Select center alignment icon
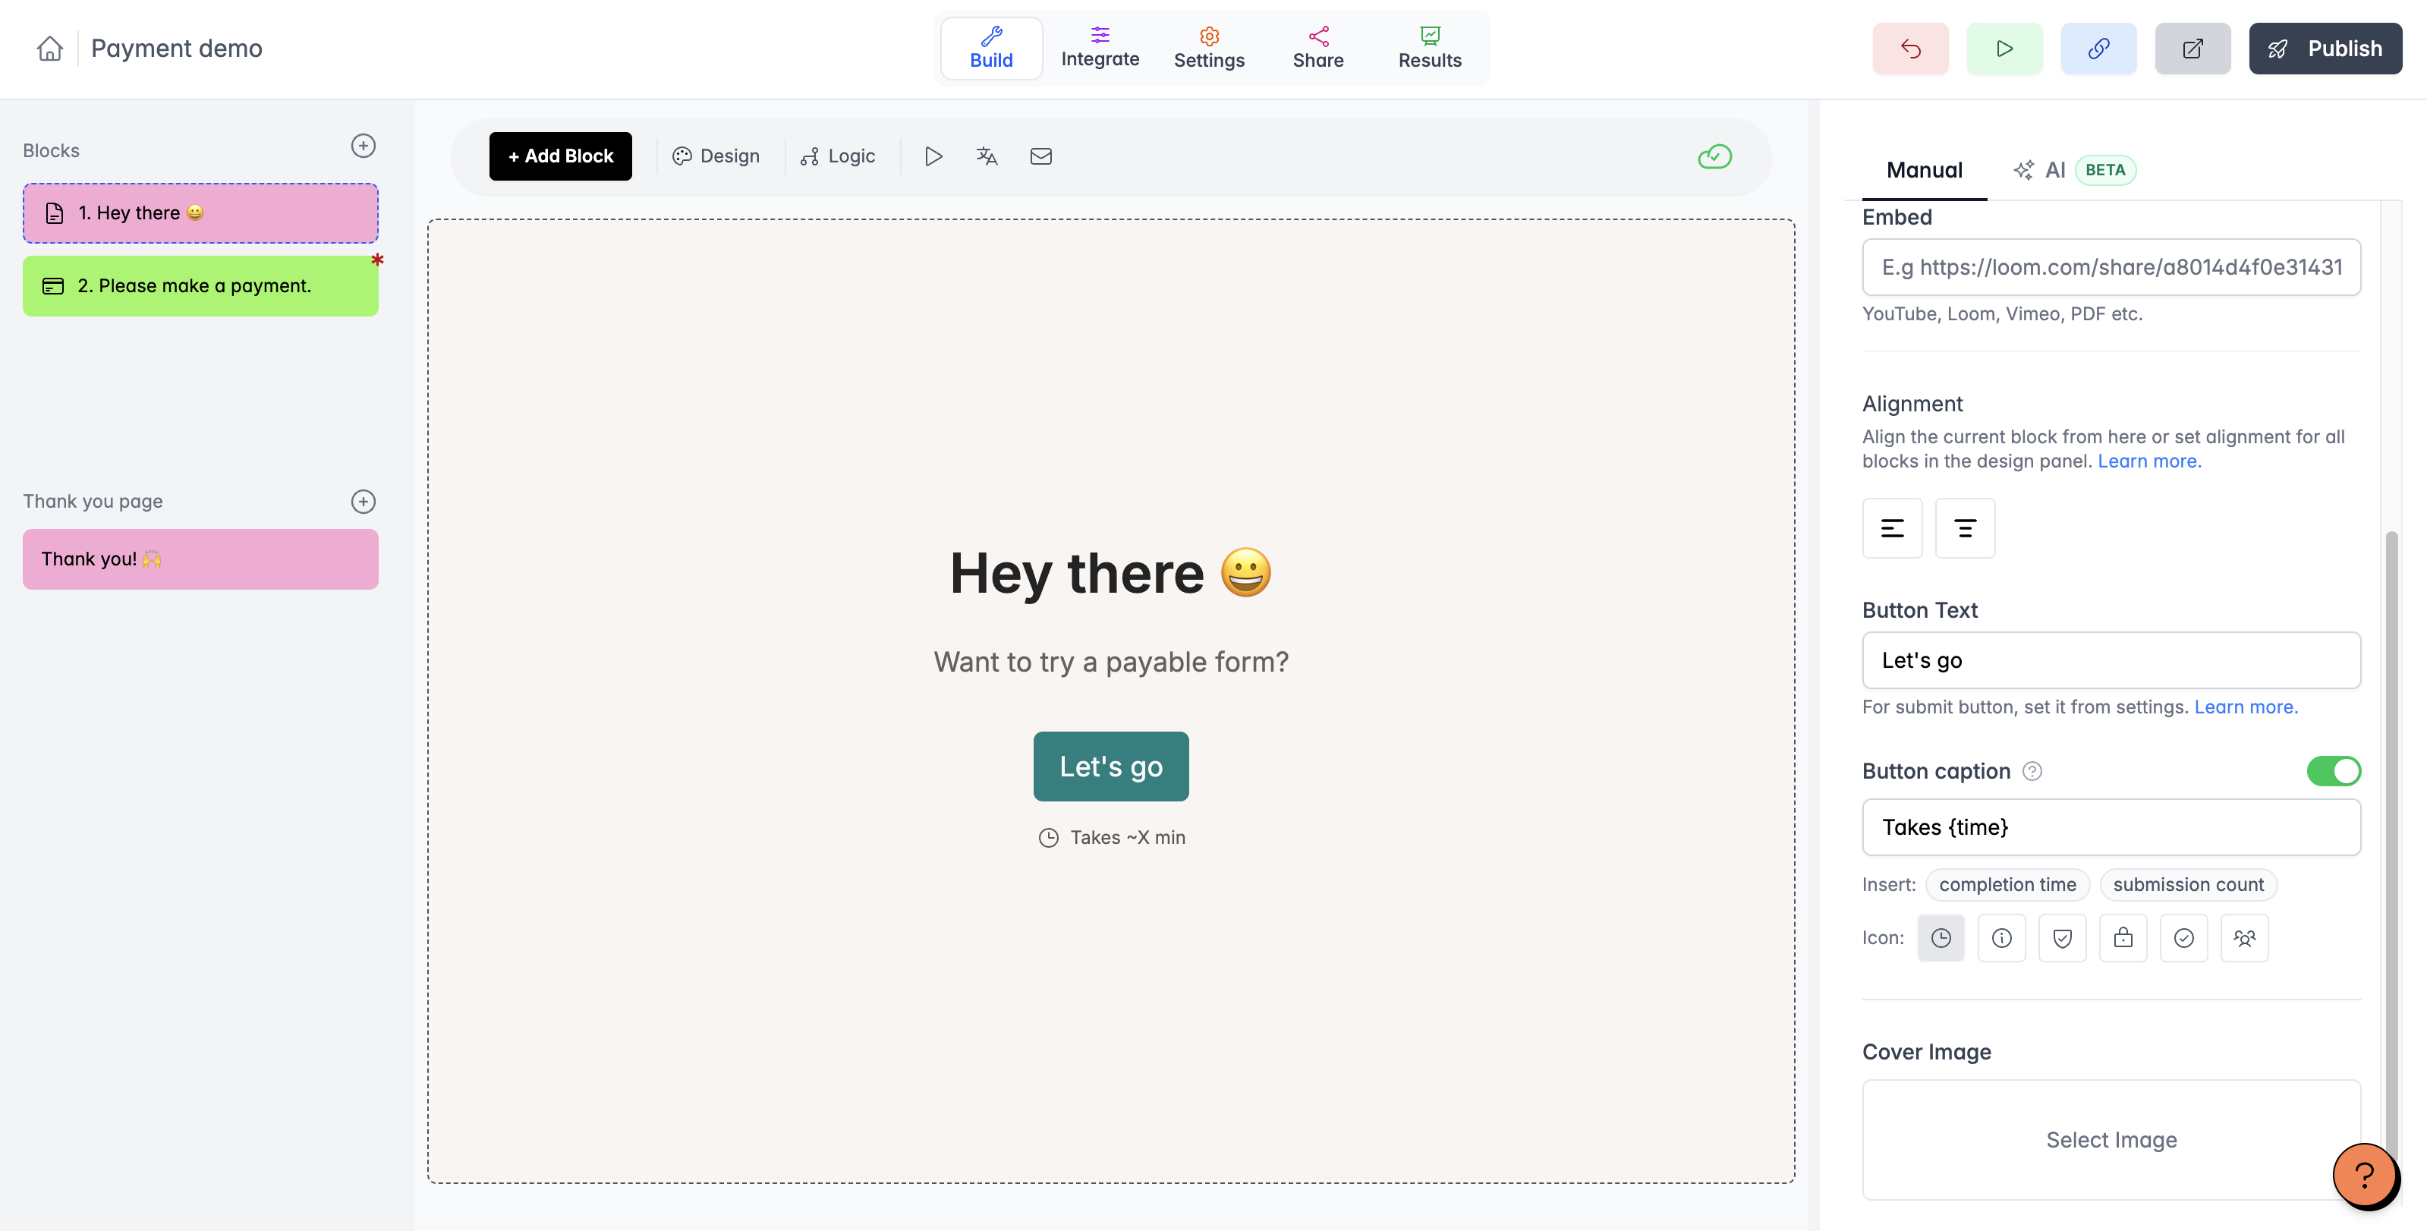Image resolution: width=2427 pixels, height=1231 pixels. tap(1964, 528)
